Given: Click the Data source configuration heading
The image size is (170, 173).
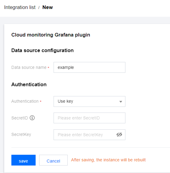Looking at the screenshot, I should (42, 51).
